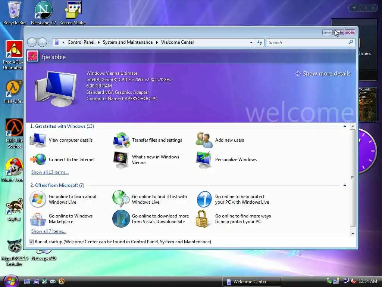Collapse Get started with Windows section

coord(345,126)
